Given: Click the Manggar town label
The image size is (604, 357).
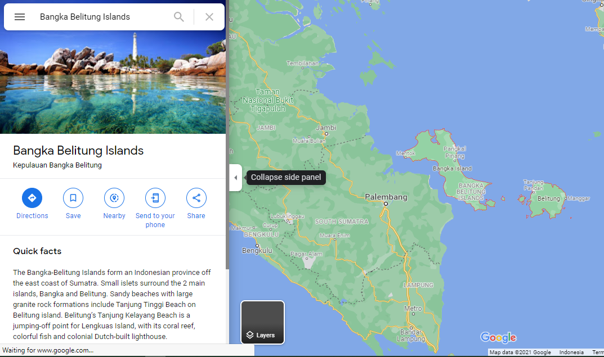Looking at the screenshot, I should [x=579, y=198].
